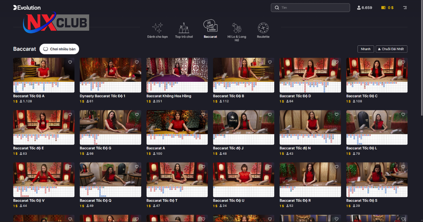
Task: Favorite Baccarat Tốc Độ S heart icon
Action: tap(403, 167)
